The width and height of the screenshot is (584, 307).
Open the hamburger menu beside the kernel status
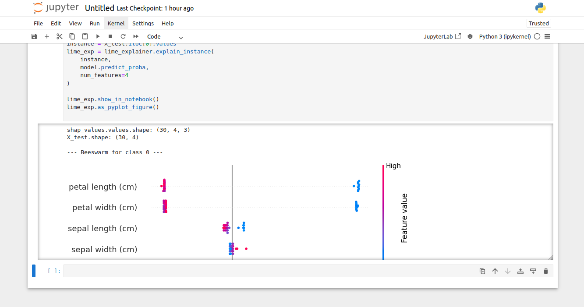pos(547,36)
